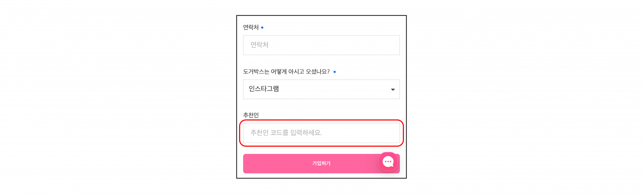Click the 연락처 placeholder text

[x=260, y=45]
